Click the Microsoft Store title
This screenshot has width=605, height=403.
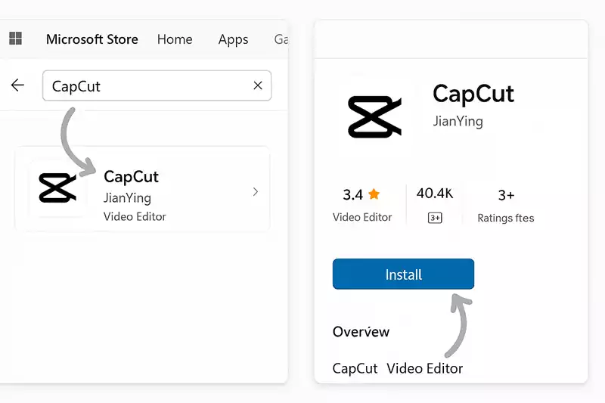coord(92,39)
